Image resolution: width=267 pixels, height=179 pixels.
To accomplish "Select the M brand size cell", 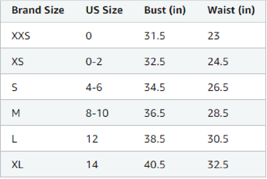I will click(16, 113).
